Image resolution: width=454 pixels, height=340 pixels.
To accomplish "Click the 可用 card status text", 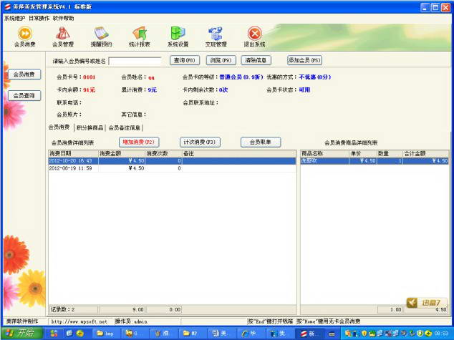I will pyautogui.click(x=304, y=90).
